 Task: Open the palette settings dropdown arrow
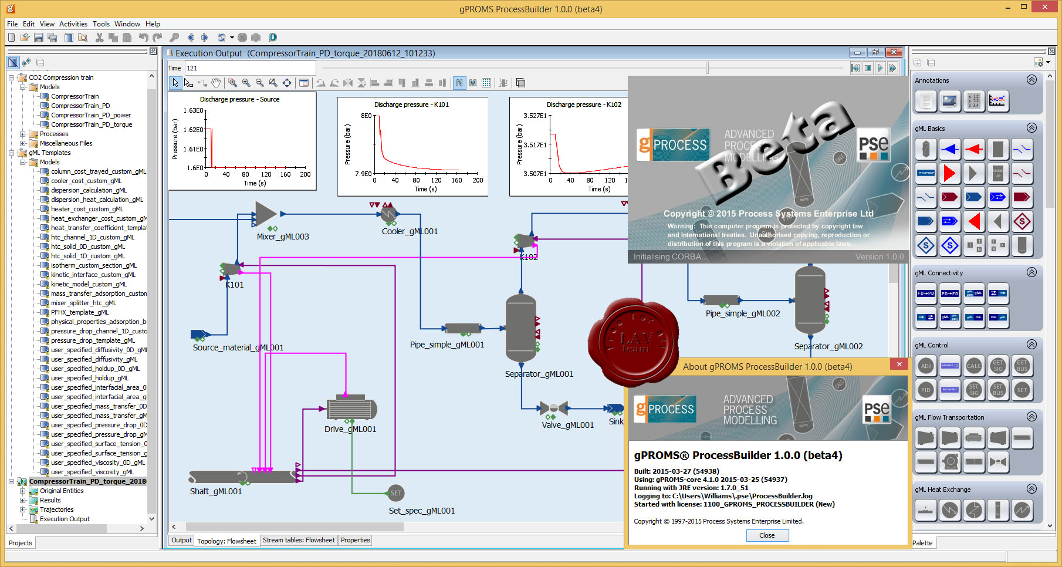1048,62
